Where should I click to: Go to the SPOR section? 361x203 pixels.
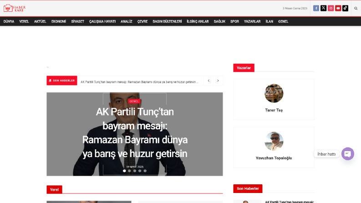point(234,21)
